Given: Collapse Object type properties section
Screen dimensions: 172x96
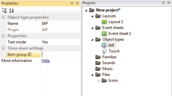Looking at the screenshot, I should click(x=3, y=17).
